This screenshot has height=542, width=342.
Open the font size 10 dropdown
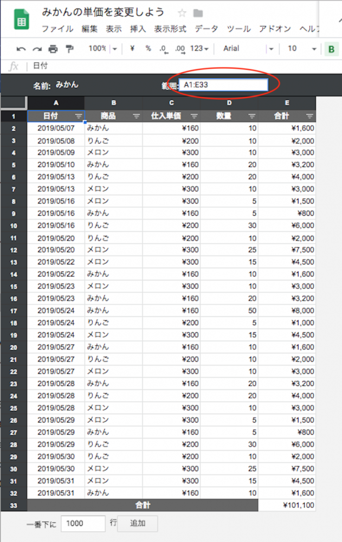[x=302, y=49]
